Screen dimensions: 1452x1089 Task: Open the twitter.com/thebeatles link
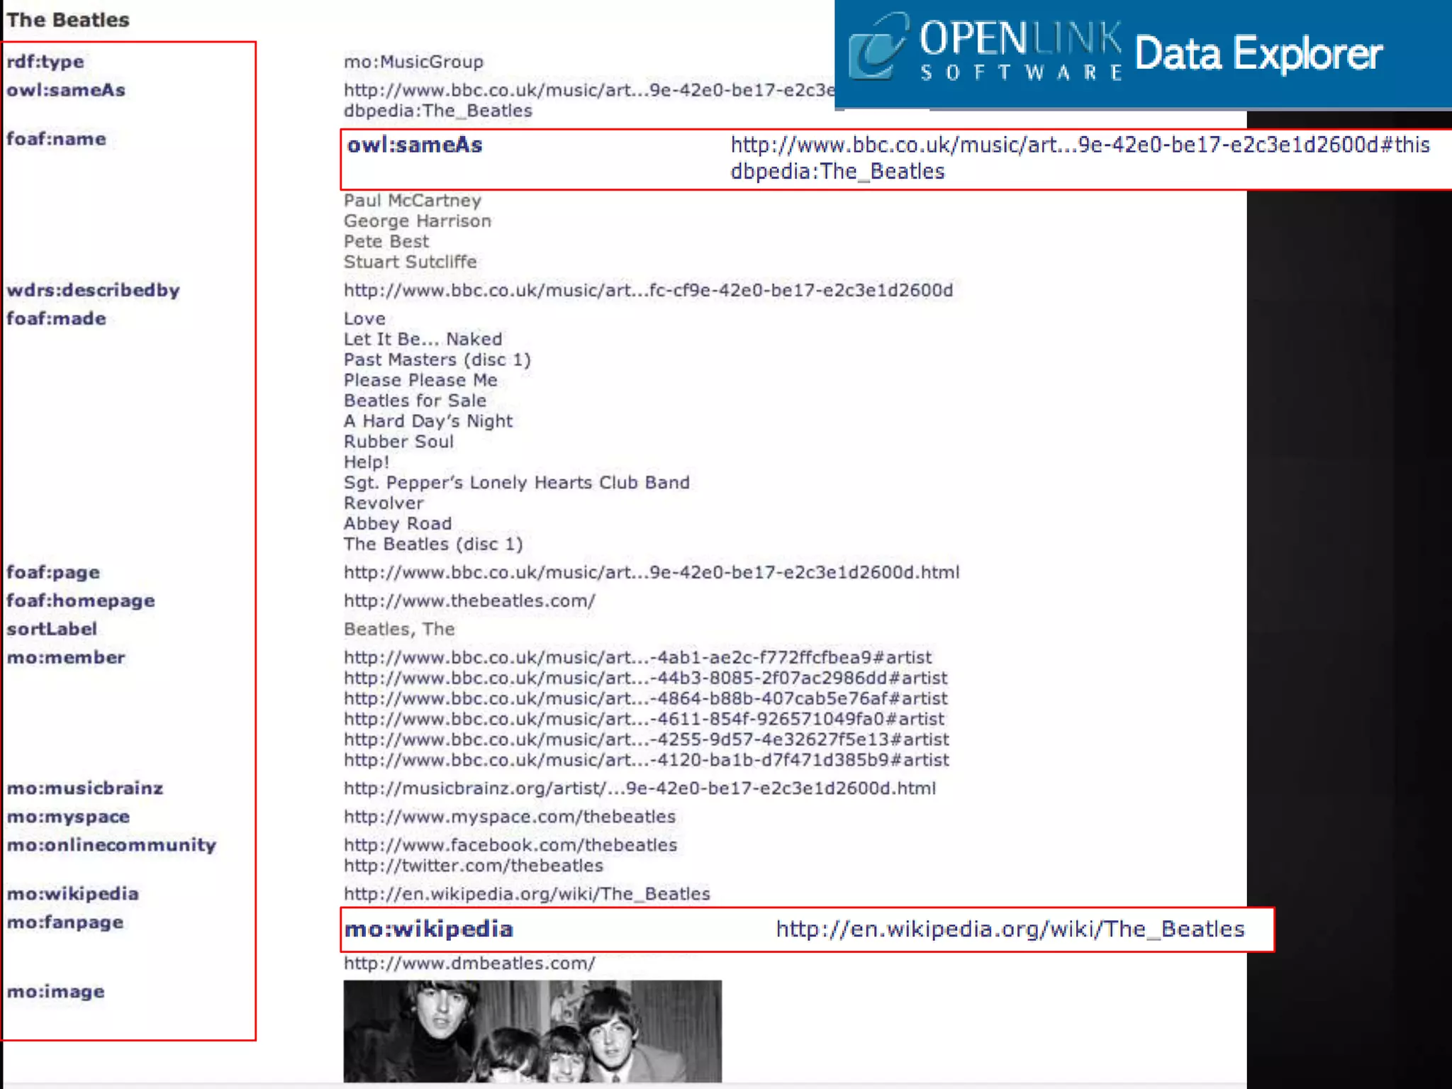pyautogui.click(x=473, y=866)
